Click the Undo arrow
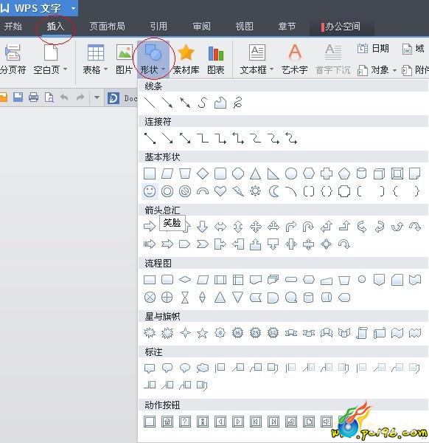Screen dimensions: 429x443 point(64,97)
